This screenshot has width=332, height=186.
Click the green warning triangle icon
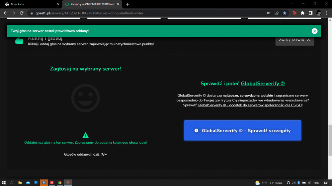(x=85, y=135)
